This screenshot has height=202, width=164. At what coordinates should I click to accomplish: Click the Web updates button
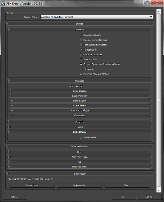(32, 185)
